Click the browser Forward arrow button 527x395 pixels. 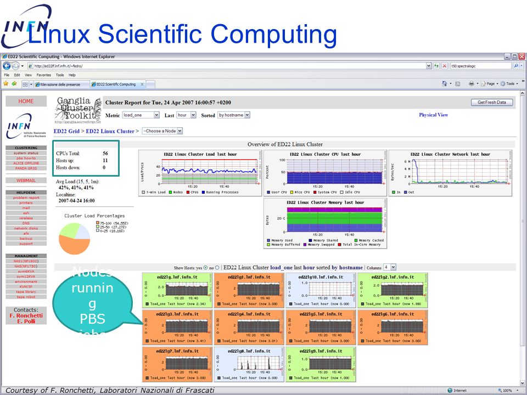pyautogui.click(x=15, y=66)
